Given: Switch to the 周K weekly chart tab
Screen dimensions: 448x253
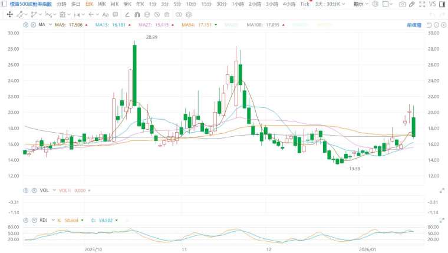Looking at the screenshot, I should pos(101,4).
